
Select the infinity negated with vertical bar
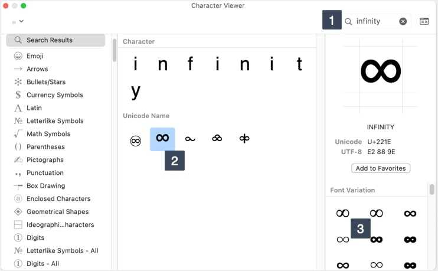[x=244, y=138]
